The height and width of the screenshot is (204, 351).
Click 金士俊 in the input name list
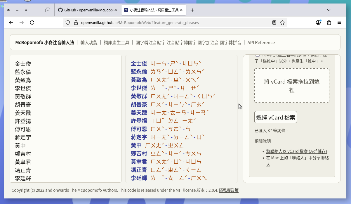(x=23, y=64)
